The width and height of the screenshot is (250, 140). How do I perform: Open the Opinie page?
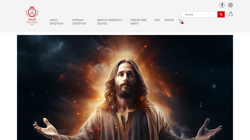(x=169, y=20)
